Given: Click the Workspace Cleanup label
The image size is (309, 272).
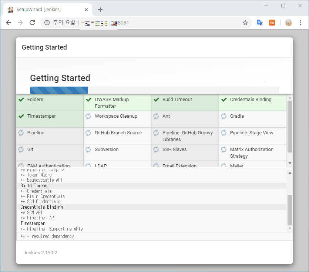Looking at the screenshot, I should 116,116.
